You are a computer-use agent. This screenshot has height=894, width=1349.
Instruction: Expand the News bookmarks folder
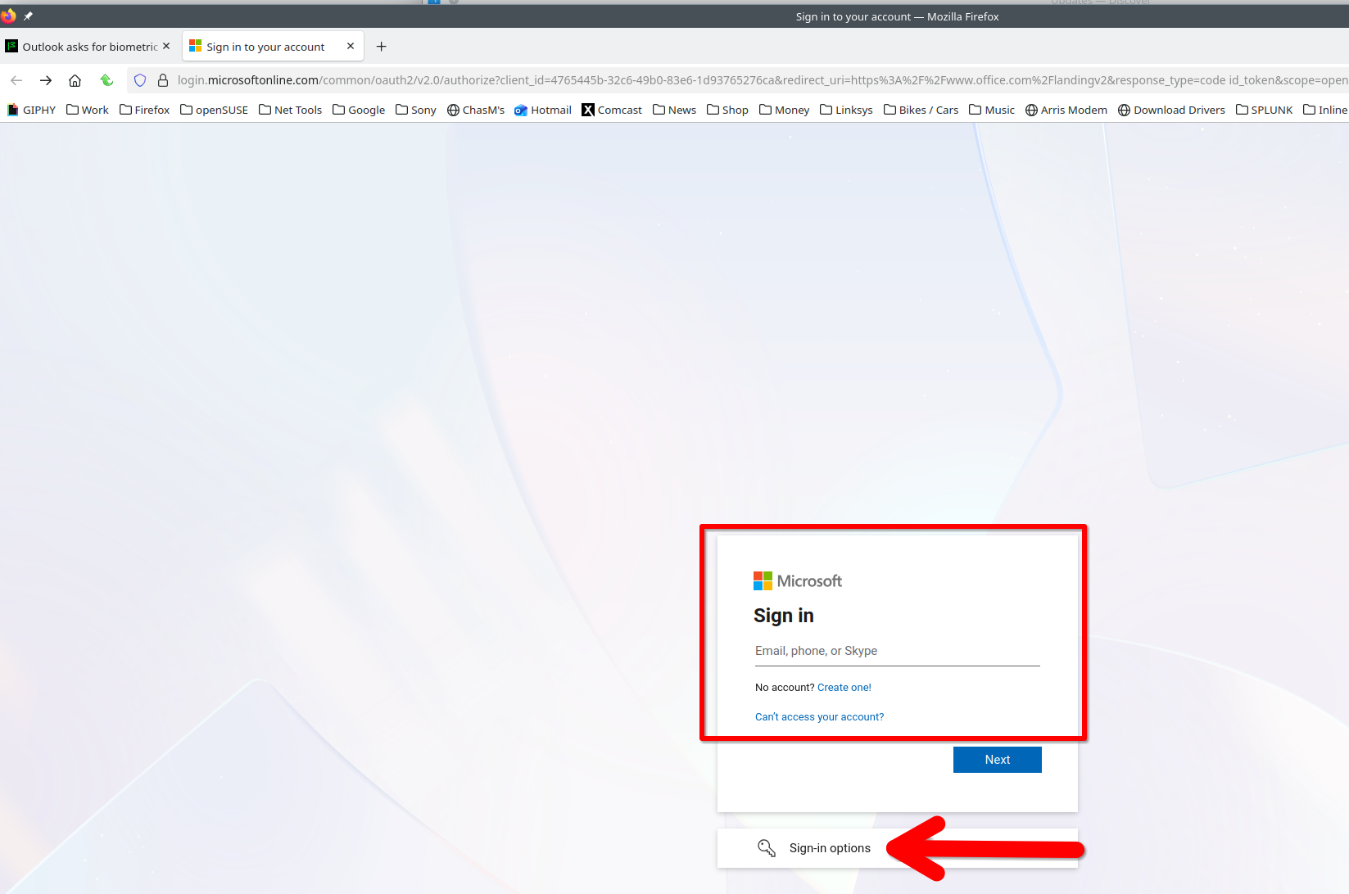pos(674,110)
